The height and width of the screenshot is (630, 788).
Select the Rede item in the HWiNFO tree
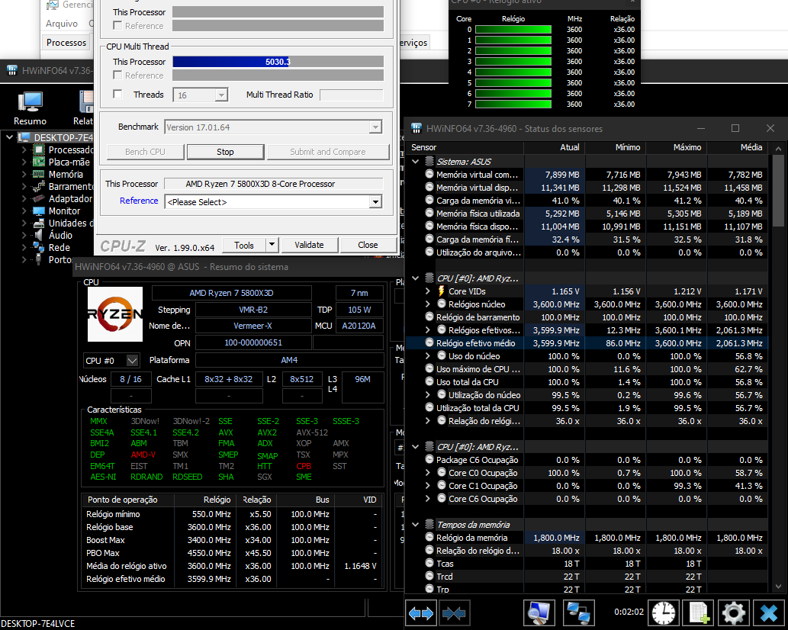coord(60,248)
